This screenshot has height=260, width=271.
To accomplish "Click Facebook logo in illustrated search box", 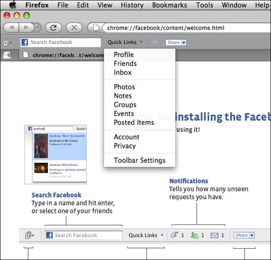I will pyautogui.click(x=49, y=235).
